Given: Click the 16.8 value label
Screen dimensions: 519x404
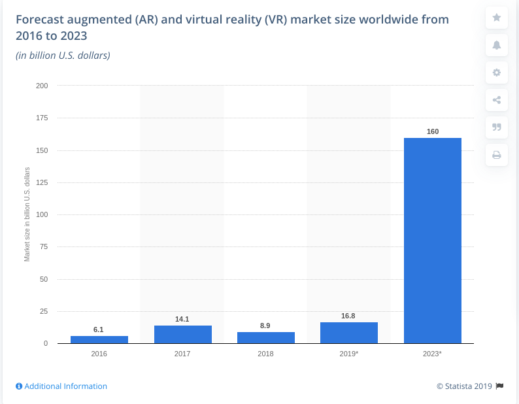Looking at the screenshot, I should 348,316.
